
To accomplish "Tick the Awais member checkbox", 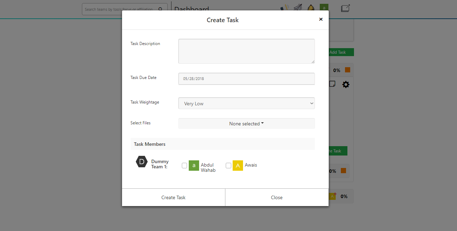I will (x=228, y=166).
